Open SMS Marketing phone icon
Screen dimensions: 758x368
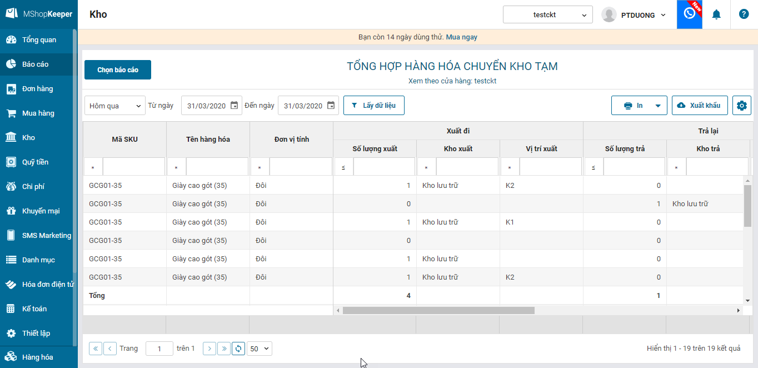click(11, 235)
